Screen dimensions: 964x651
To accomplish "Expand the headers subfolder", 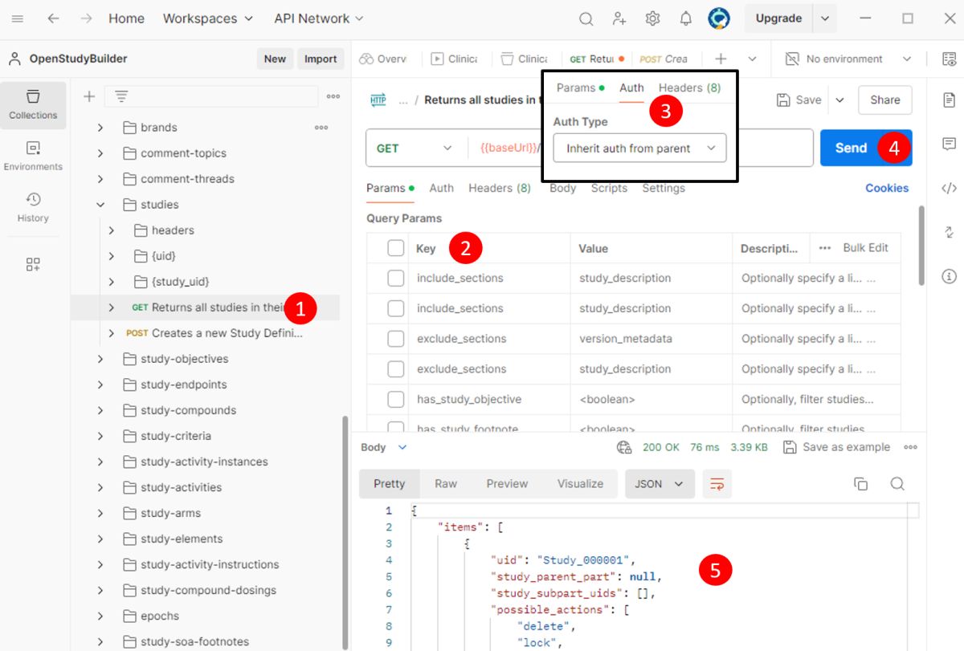I will click(112, 230).
